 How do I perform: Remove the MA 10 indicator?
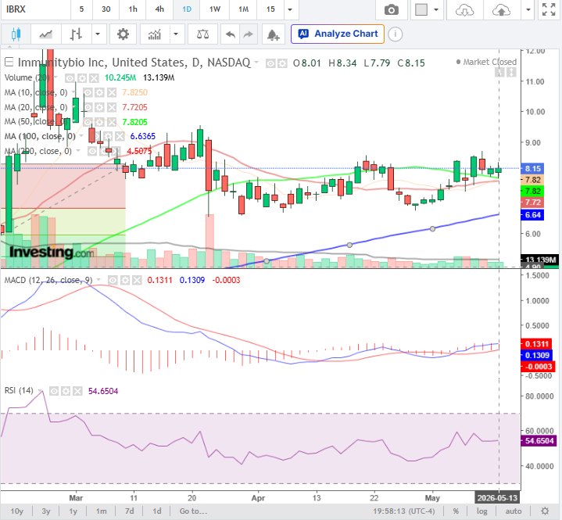pos(112,92)
